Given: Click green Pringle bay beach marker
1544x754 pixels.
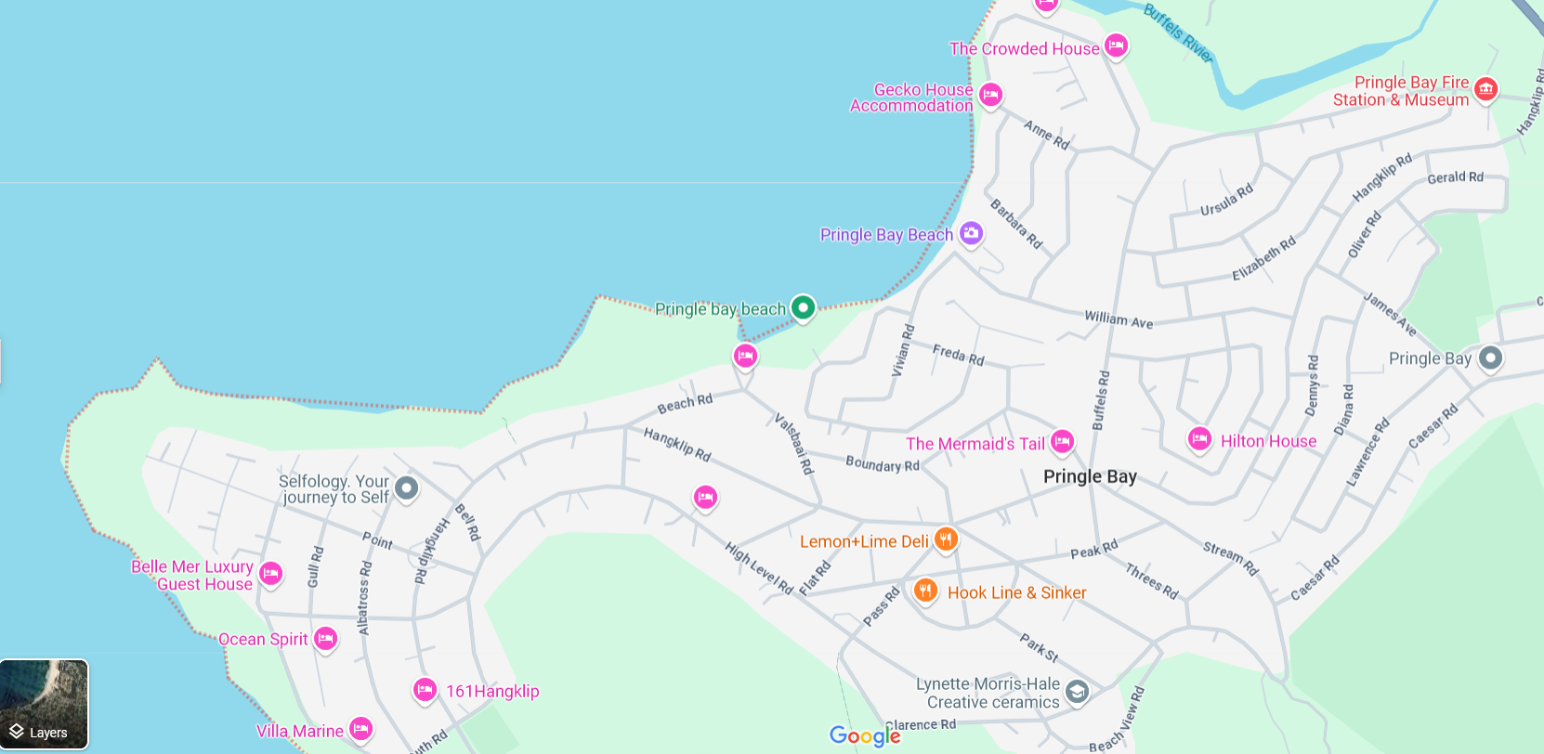Looking at the screenshot, I should [x=803, y=307].
